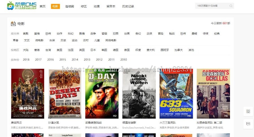The image size is (254, 137).
Task: Click the 沙漠之鼠 title link
Action: tap(54, 123)
